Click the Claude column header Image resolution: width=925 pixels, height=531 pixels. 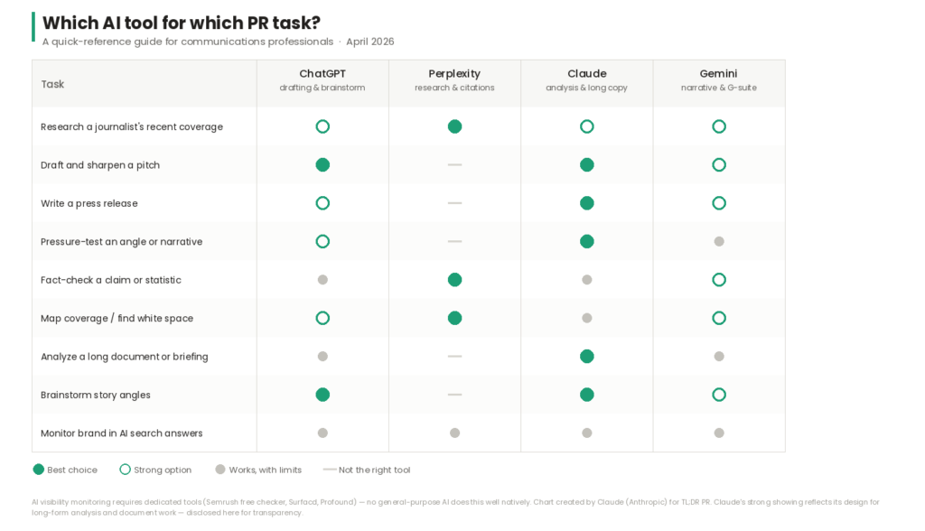[587, 74]
